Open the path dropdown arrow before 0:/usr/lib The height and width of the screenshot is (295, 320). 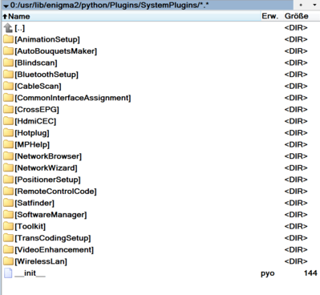(x=6, y=6)
